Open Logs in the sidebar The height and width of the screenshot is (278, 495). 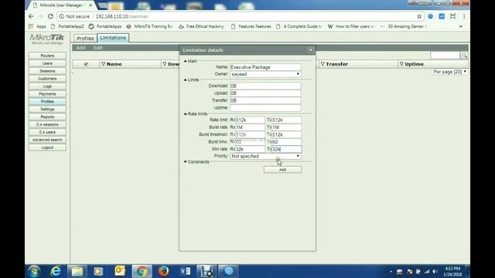[47, 86]
